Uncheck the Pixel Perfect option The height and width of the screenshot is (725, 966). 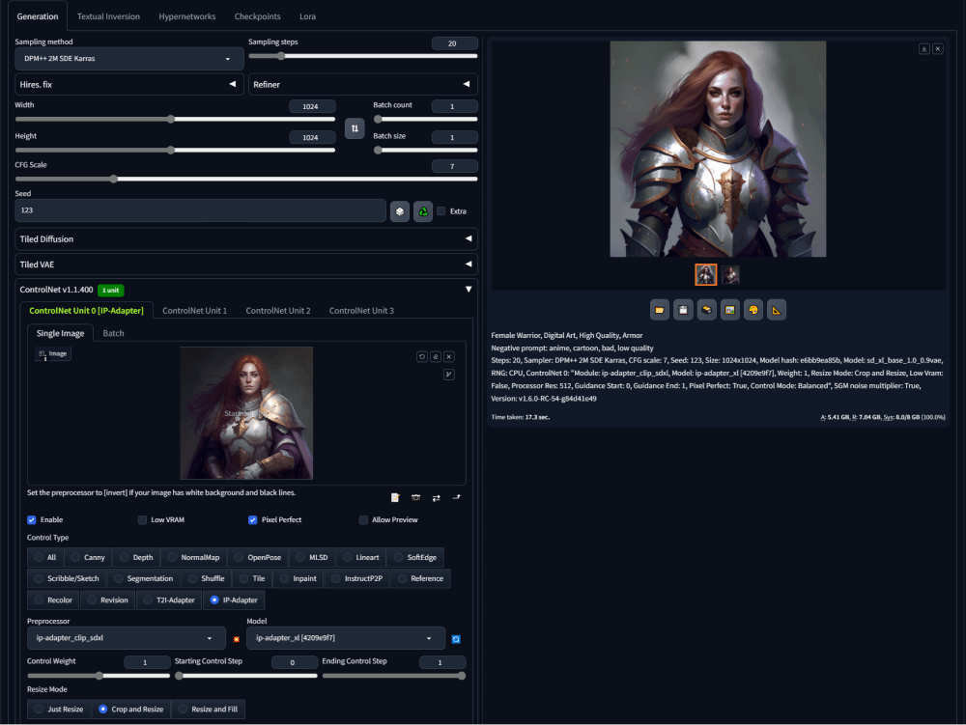pyautogui.click(x=253, y=519)
